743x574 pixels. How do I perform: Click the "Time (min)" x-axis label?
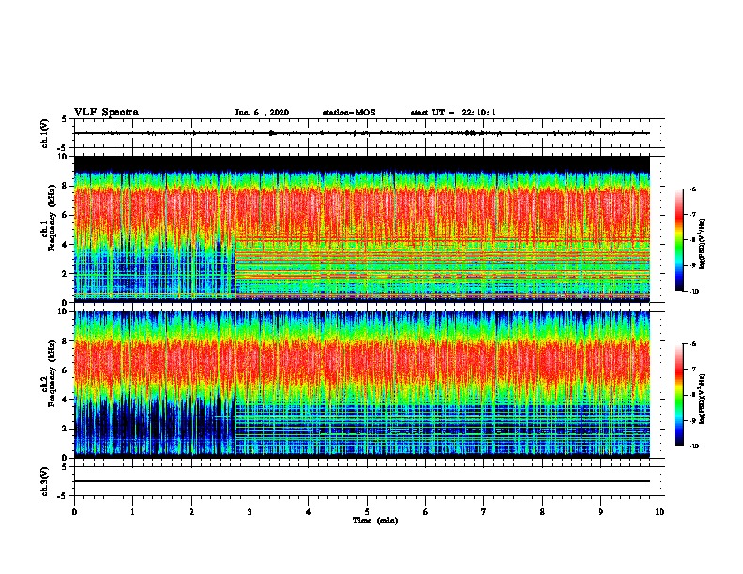pos(375,521)
